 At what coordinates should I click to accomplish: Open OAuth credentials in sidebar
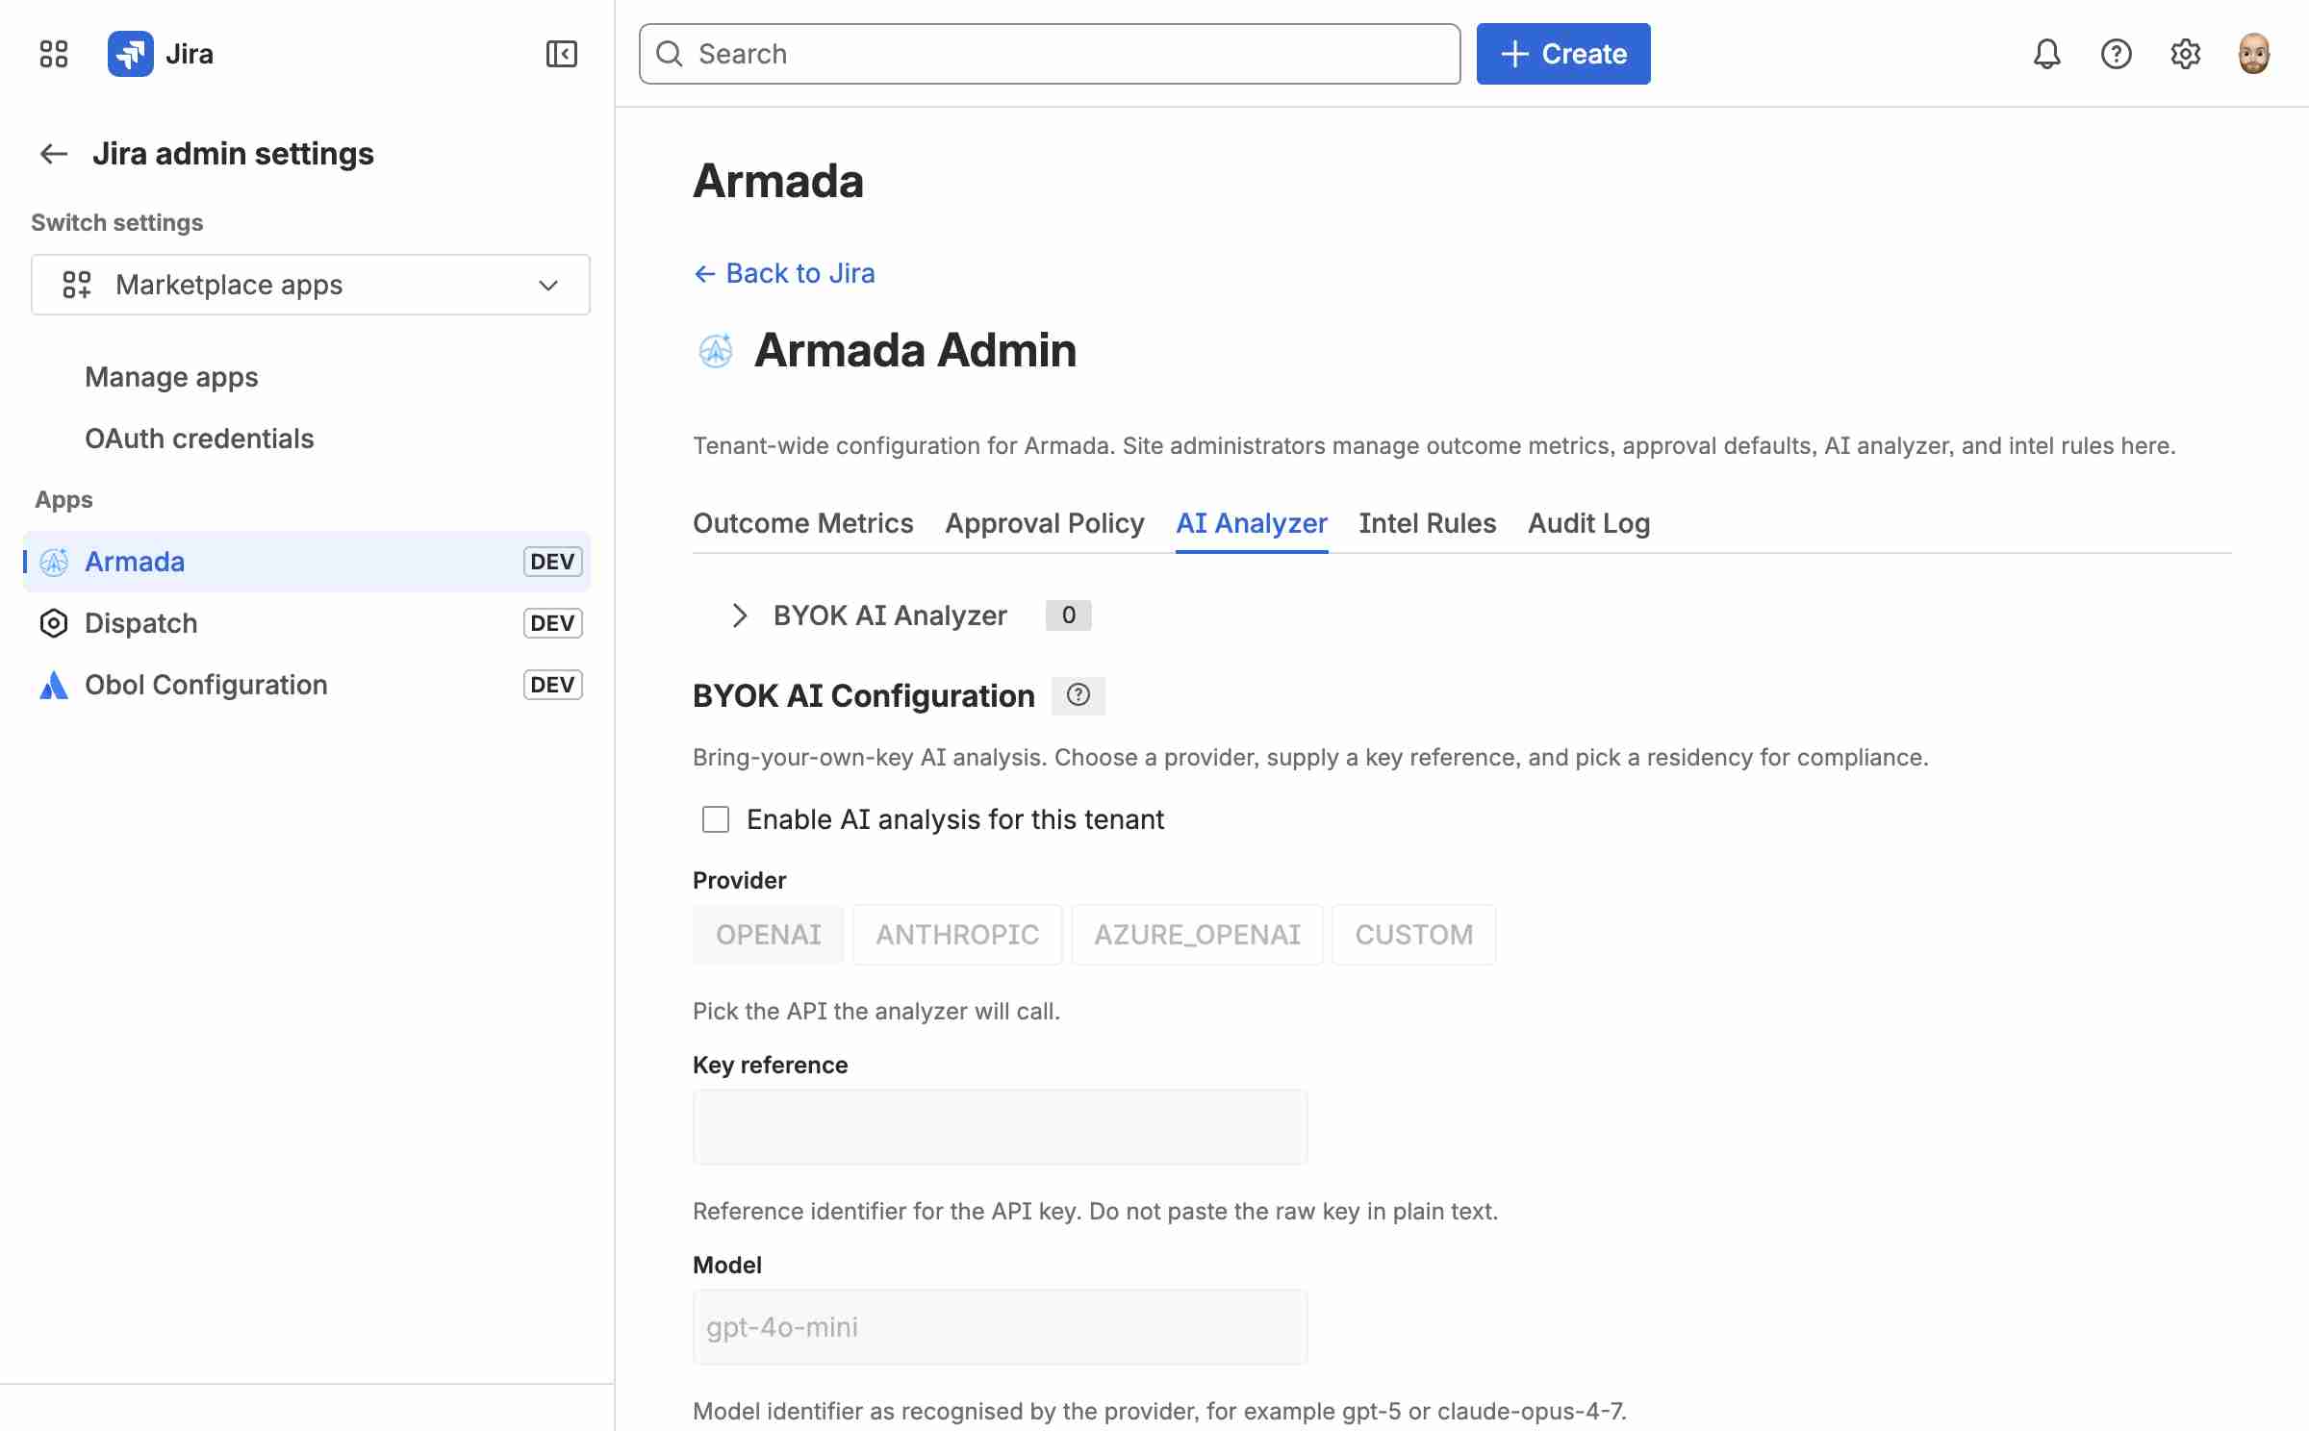pos(199,439)
